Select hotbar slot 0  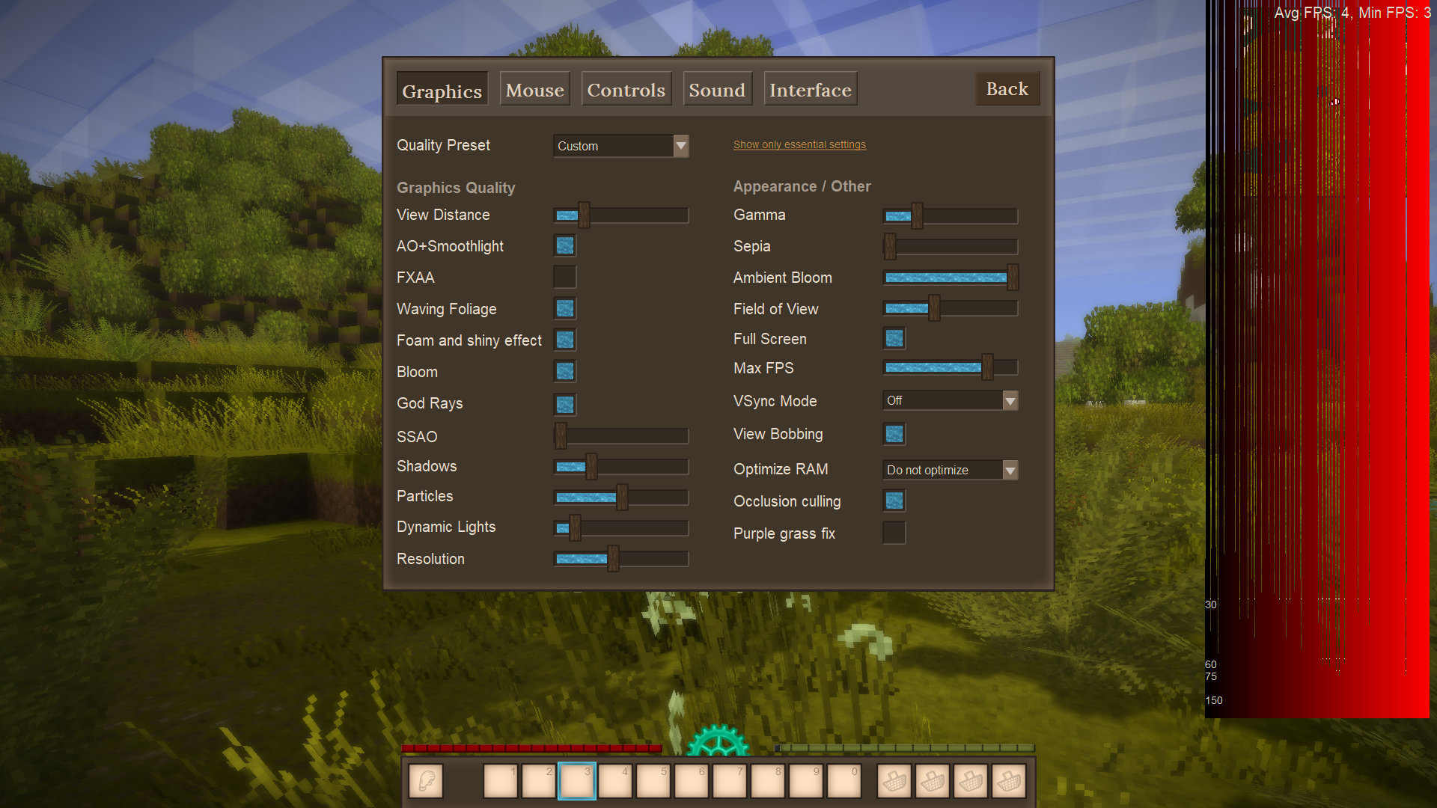click(x=844, y=781)
